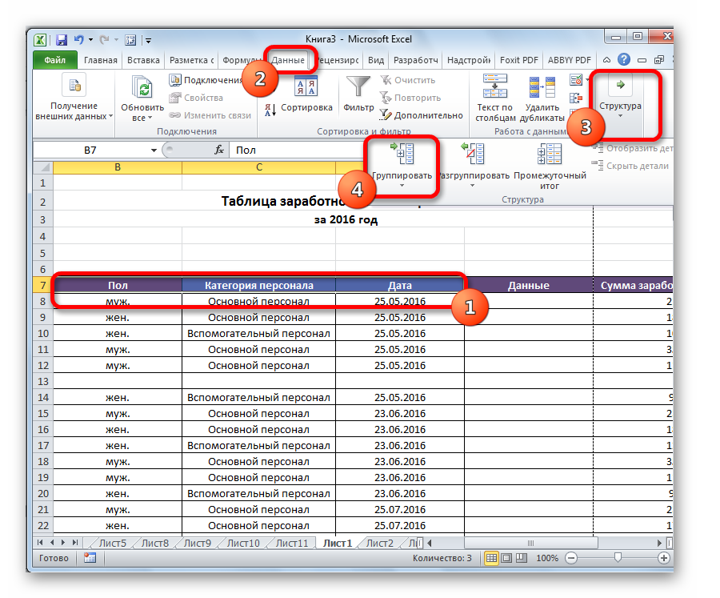Image resolution: width=720 pixels, height=598 pixels.
Task: Switch to sheet tab Лист10
Action: point(243,544)
